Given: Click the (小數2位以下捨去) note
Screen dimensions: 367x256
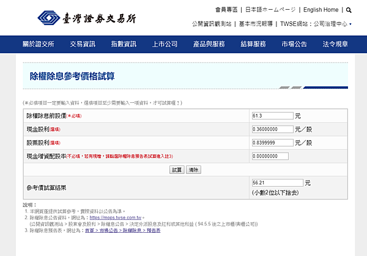Looking at the screenshot, I should click(x=275, y=193).
